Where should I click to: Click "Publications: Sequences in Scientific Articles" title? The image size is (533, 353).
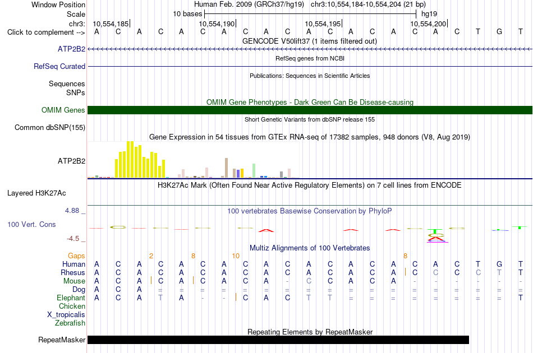310,76
